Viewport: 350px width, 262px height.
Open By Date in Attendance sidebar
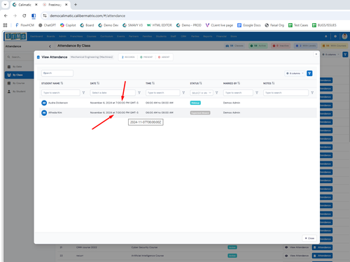tap(17, 66)
